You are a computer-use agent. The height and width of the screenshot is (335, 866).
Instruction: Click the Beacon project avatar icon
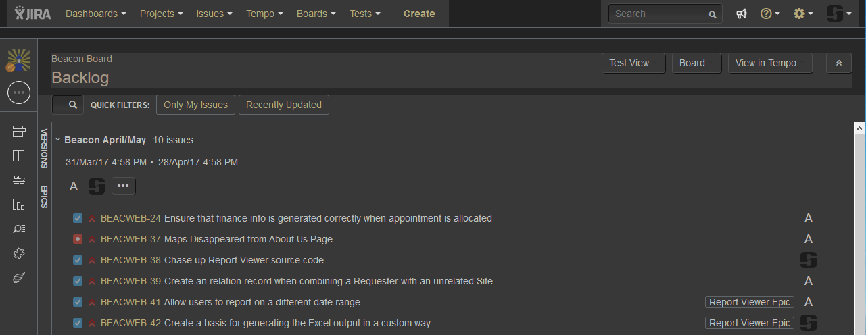pos(18,60)
